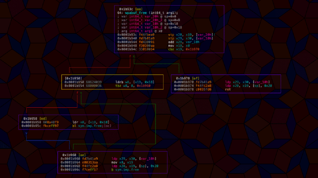This screenshot has height=178, width=318.
Task: Select opcode bytes 68624039
Action: pyautogui.click(x=94, y=82)
